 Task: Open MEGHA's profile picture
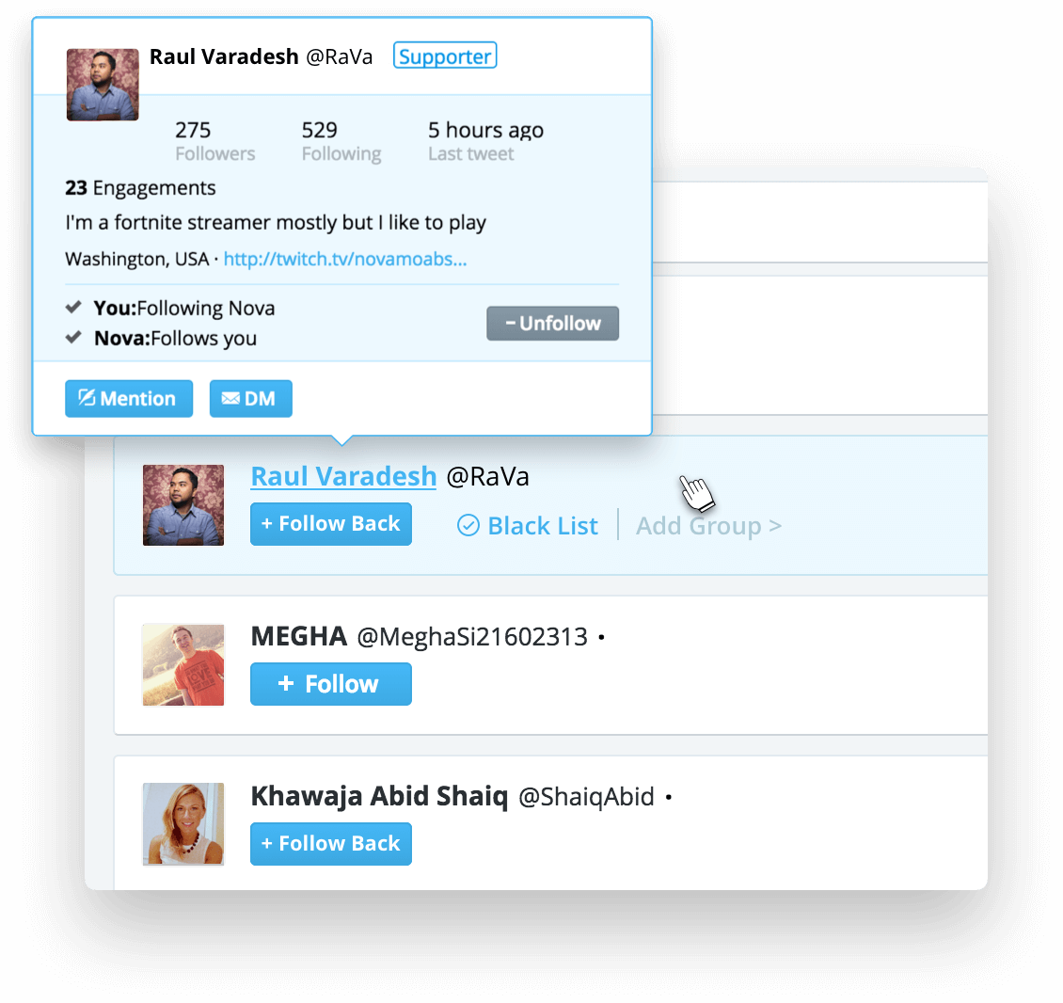(x=183, y=665)
